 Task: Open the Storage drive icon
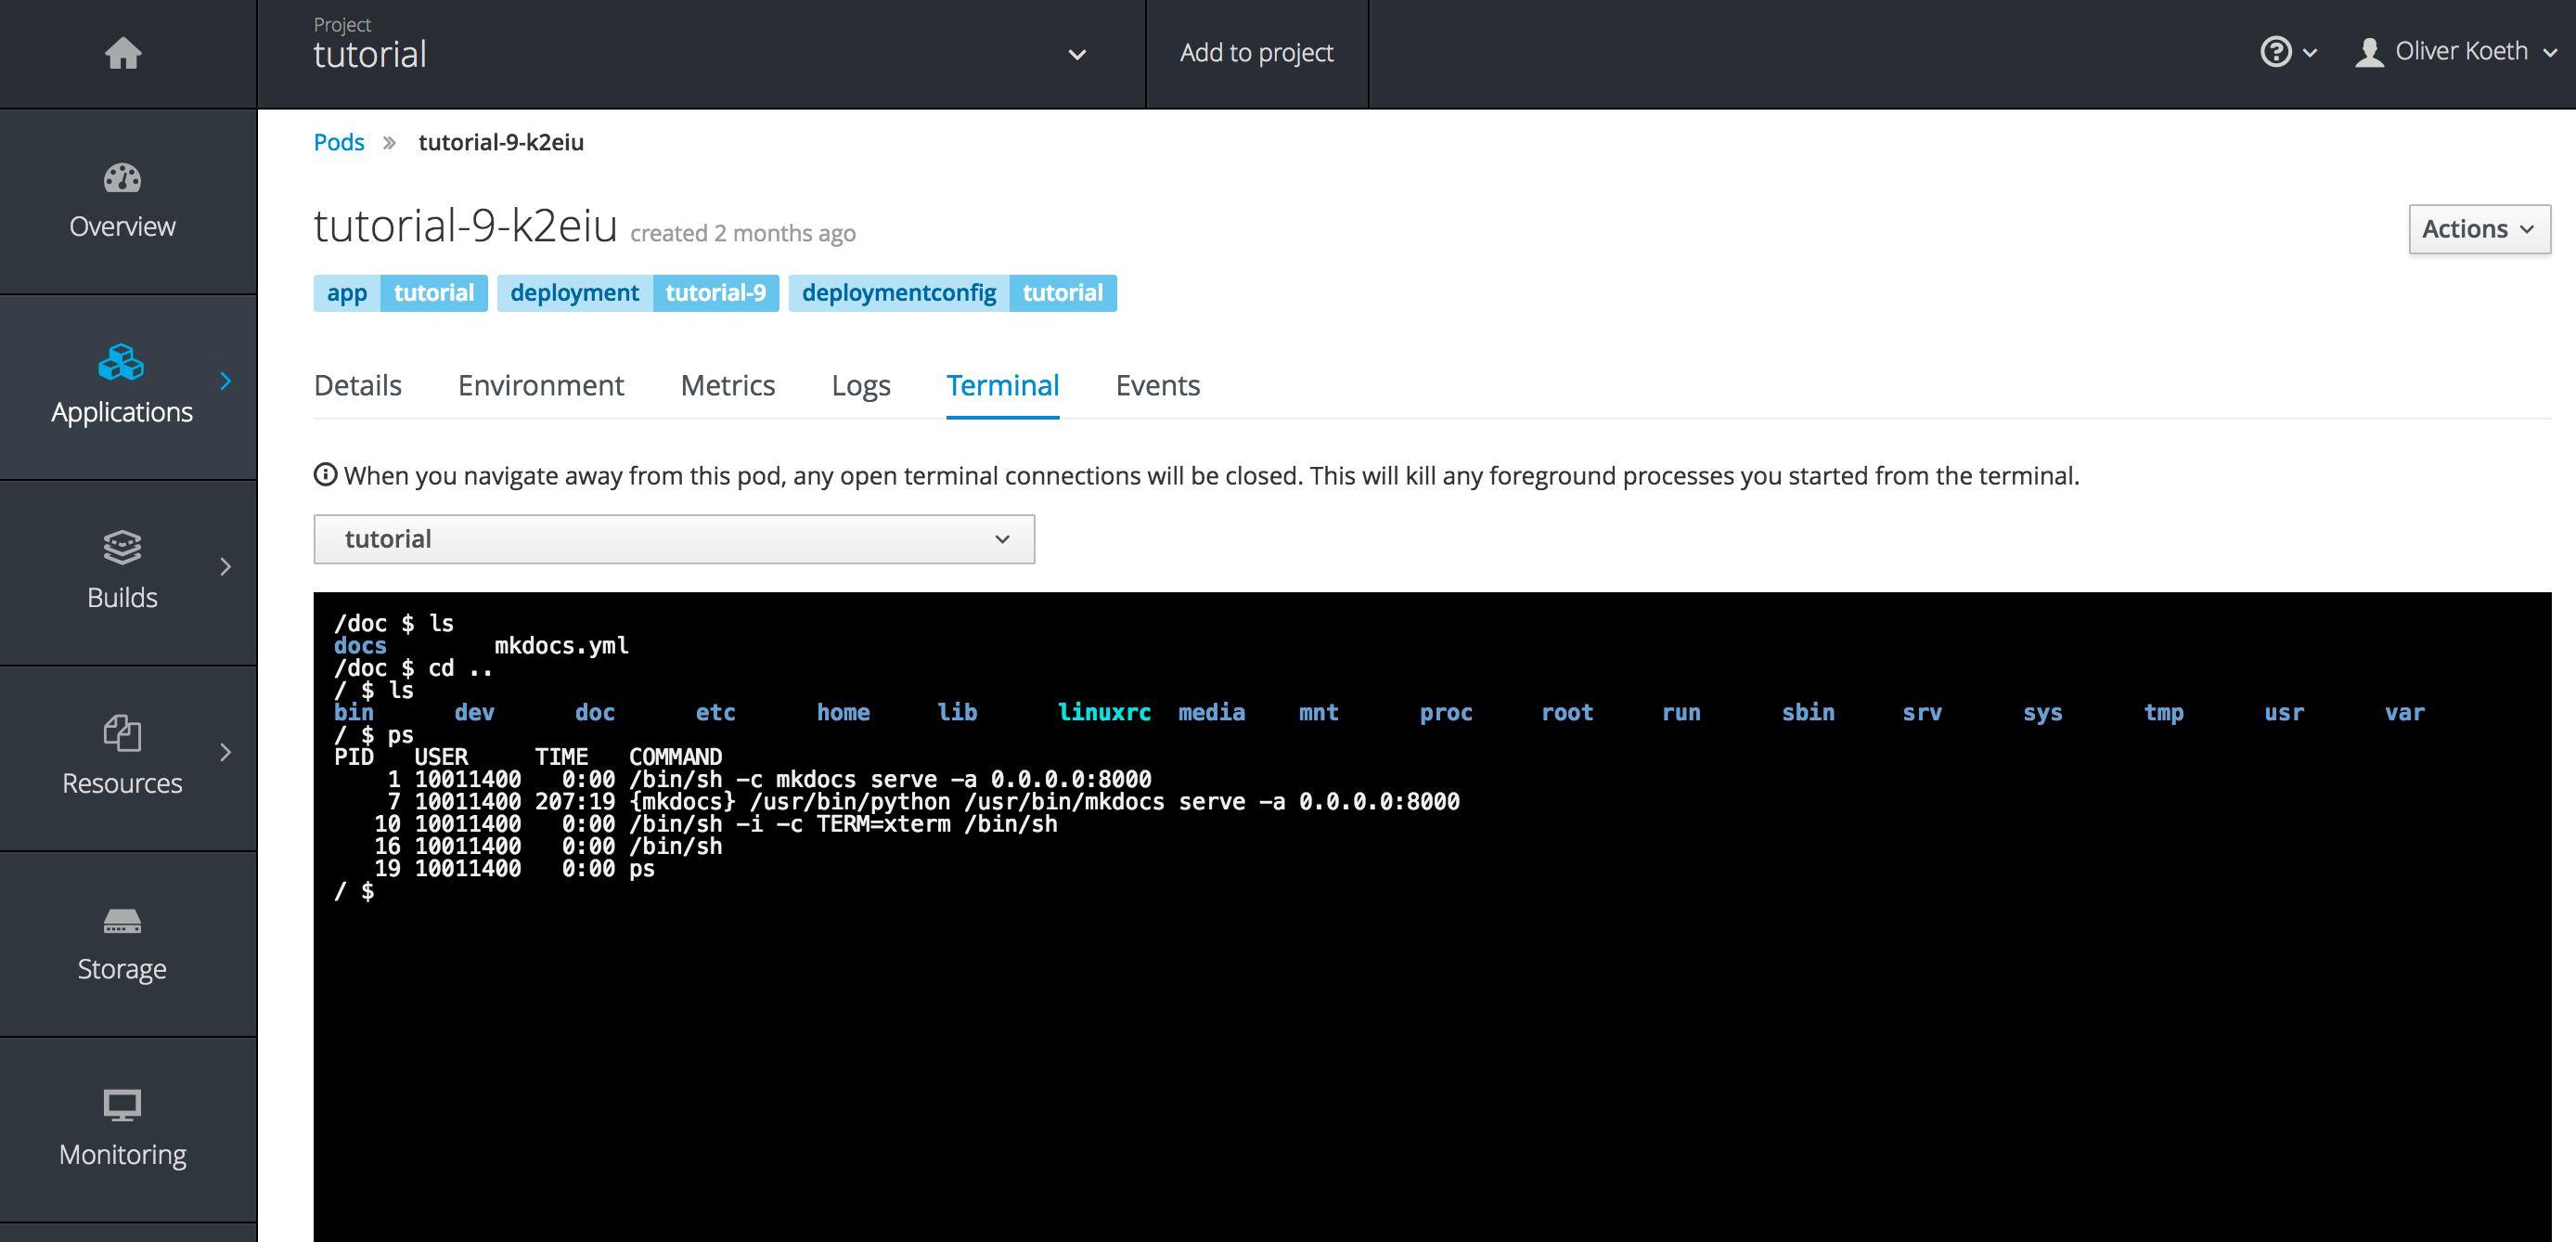pyautogui.click(x=122, y=920)
